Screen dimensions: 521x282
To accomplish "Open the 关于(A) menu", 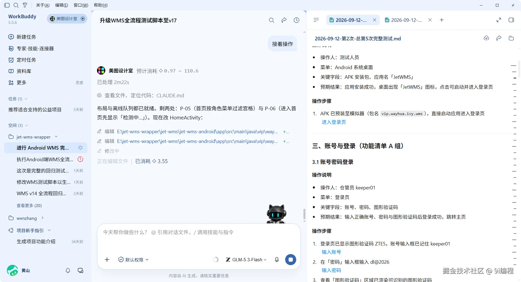I will (43, 5).
